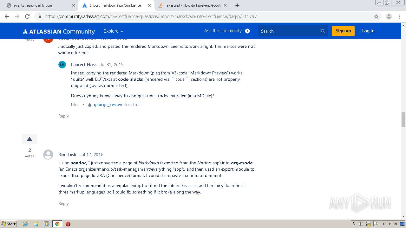406x228 pixels.
Task: Open Windows Explorer folder from taskbar
Action: [36, 224]
